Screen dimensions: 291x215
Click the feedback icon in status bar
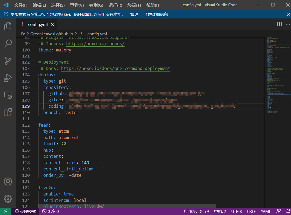click(x=279, y=211)
